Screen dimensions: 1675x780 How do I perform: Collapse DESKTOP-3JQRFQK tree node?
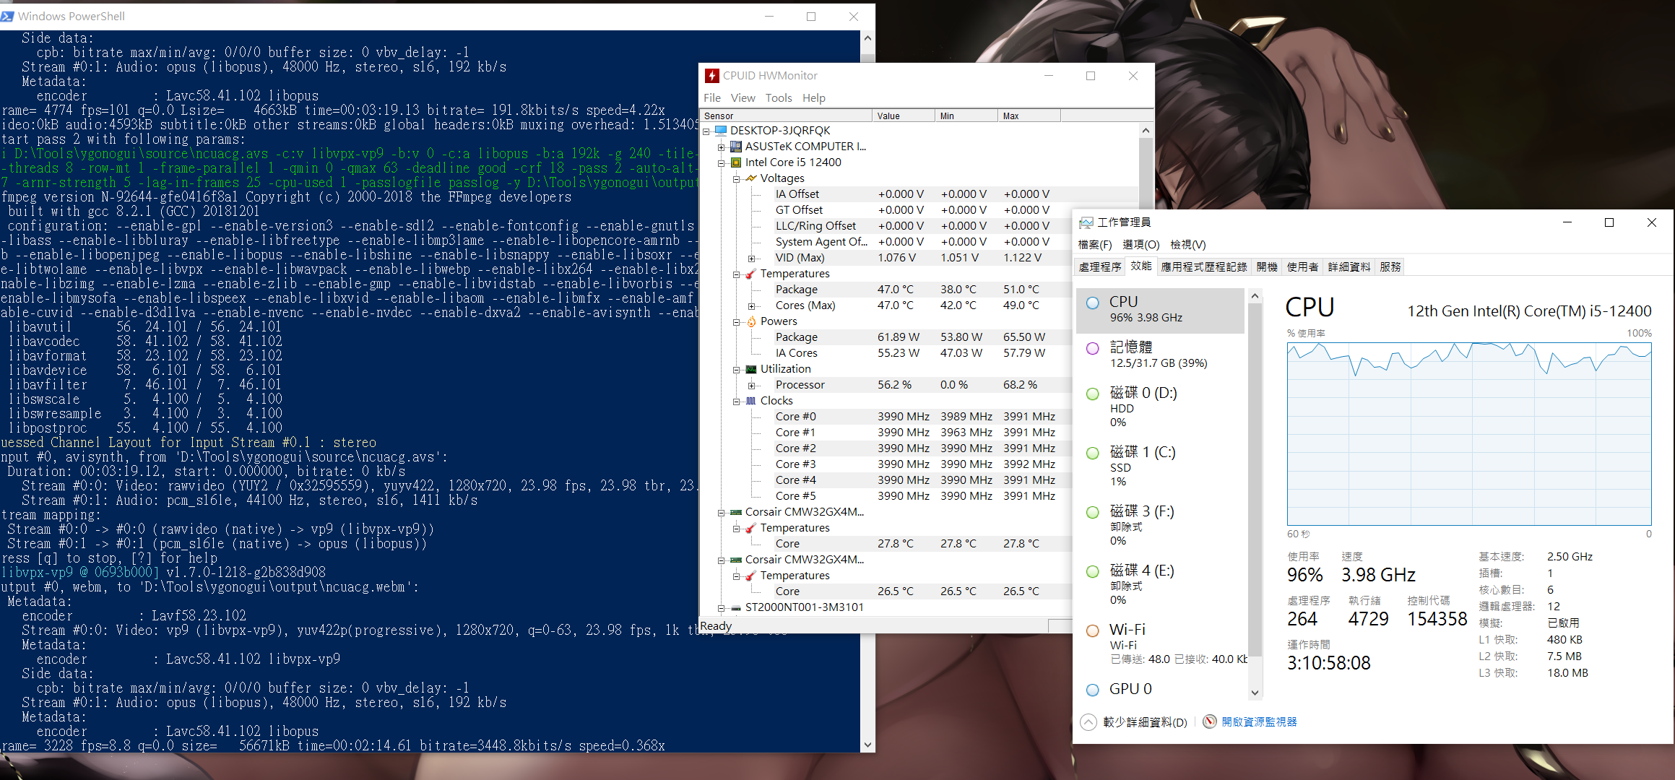pos(706,131)
